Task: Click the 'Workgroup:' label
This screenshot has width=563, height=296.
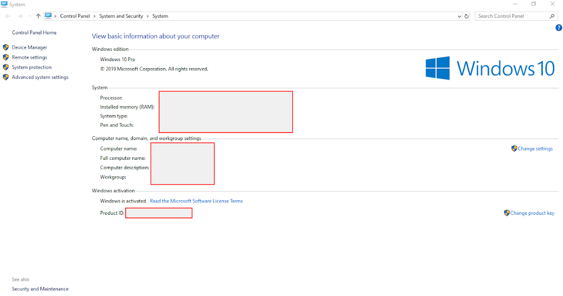Action: click(x=113, y=177)
